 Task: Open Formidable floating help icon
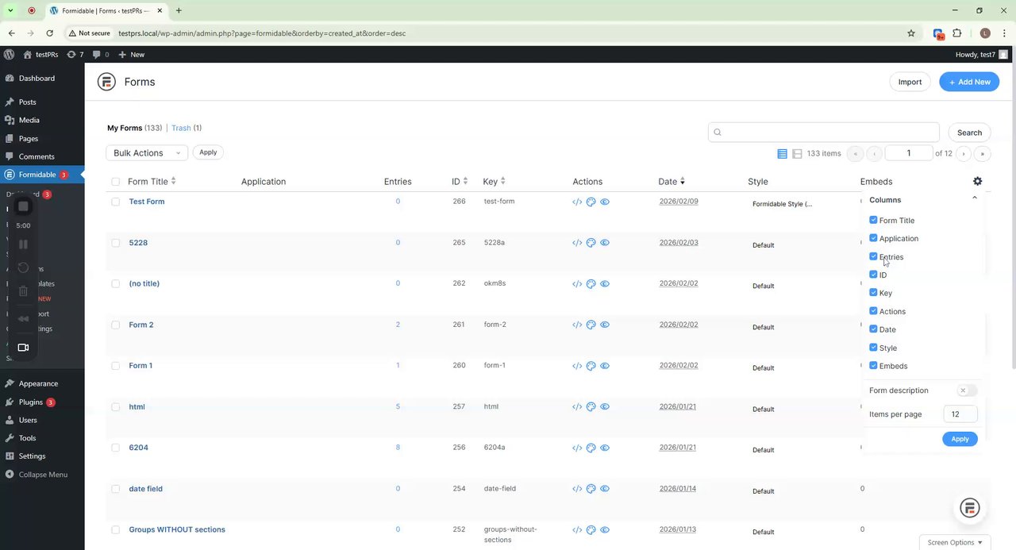tap(969, 509)
